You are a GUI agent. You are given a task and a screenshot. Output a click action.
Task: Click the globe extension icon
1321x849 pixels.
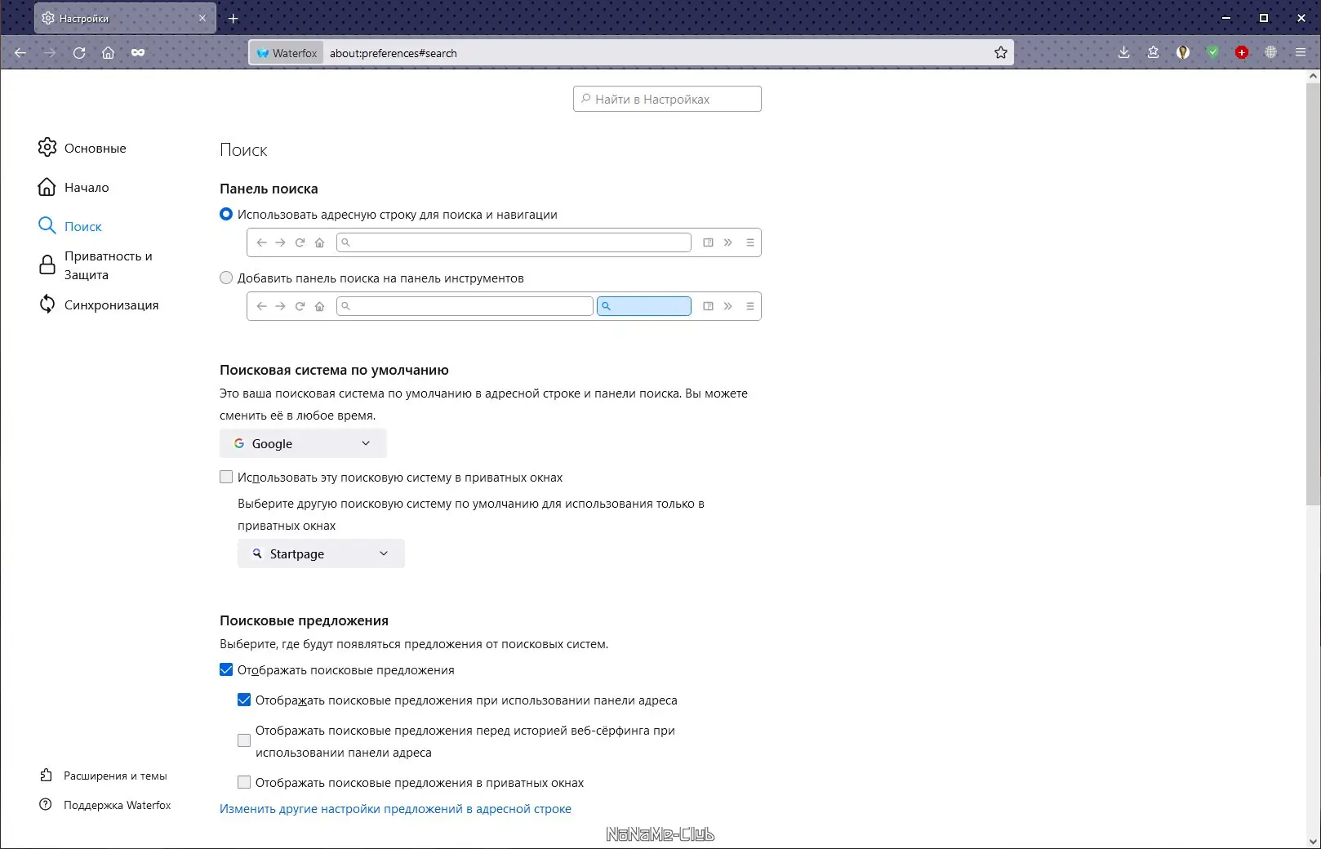[1271, 52]
